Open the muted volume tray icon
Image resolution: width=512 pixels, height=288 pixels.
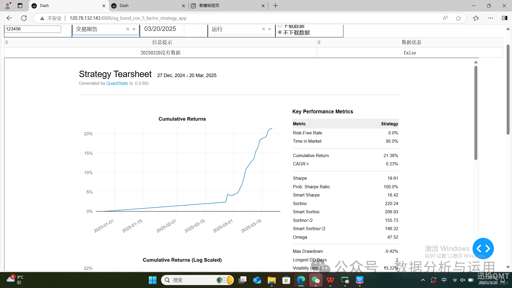point(463,280)
